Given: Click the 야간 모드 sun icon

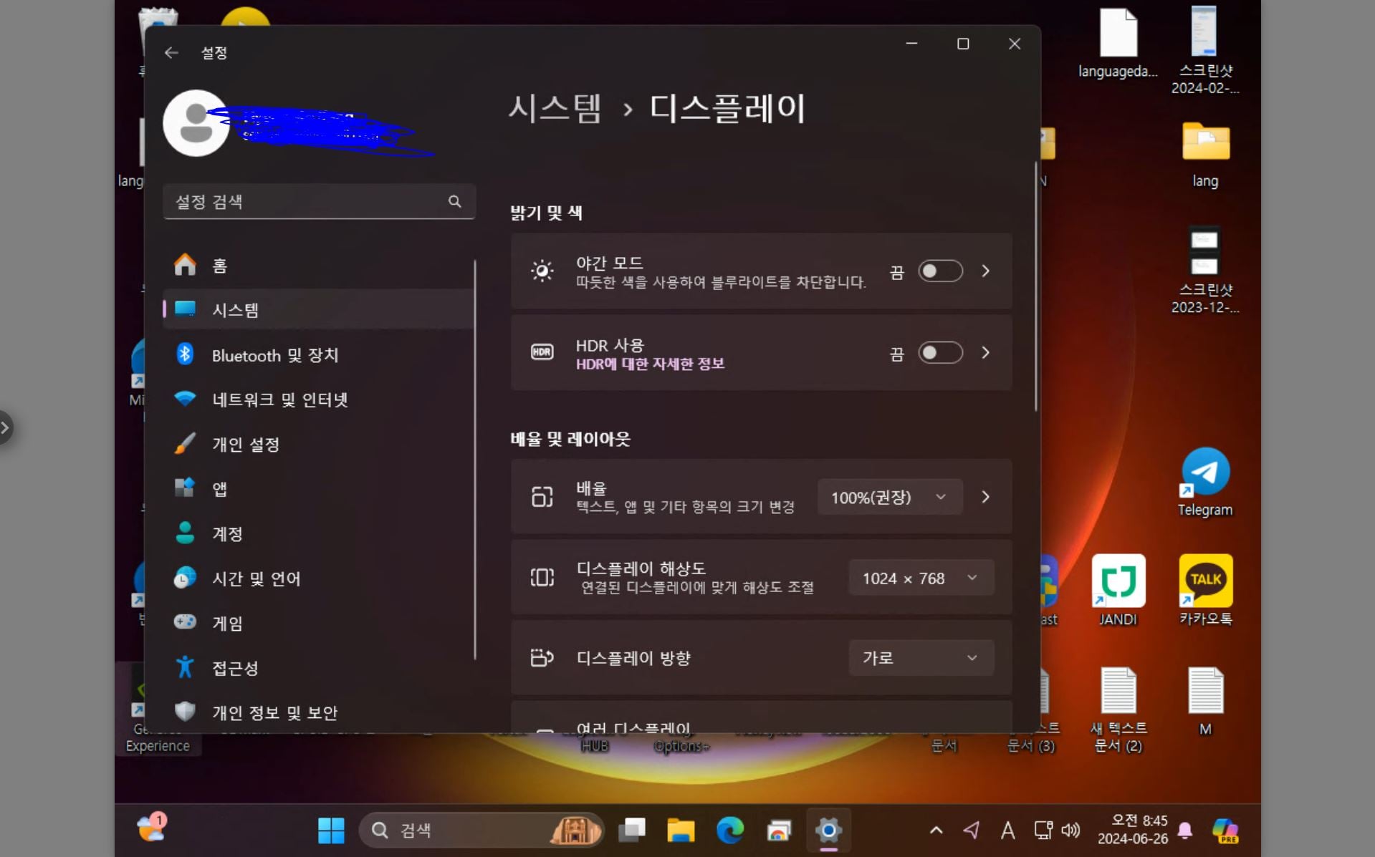Looking at the screenshot, I should click(542, 271).
